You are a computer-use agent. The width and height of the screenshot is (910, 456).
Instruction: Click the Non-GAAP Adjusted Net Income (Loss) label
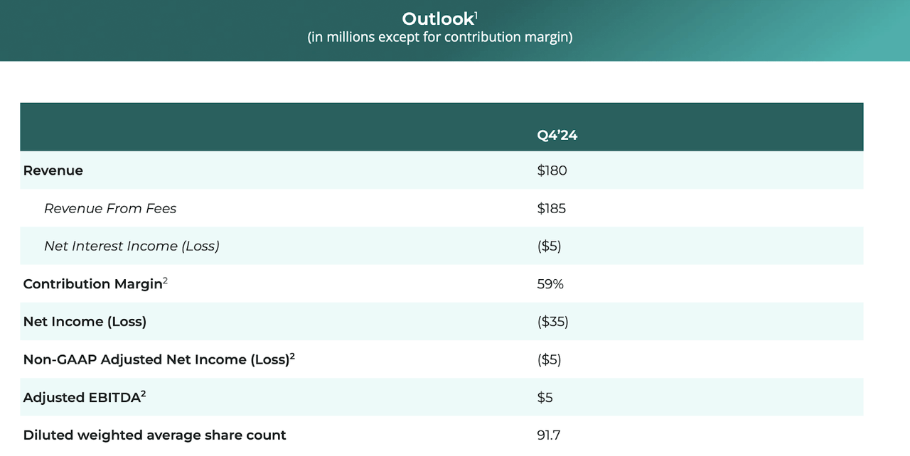click(156, 359)
